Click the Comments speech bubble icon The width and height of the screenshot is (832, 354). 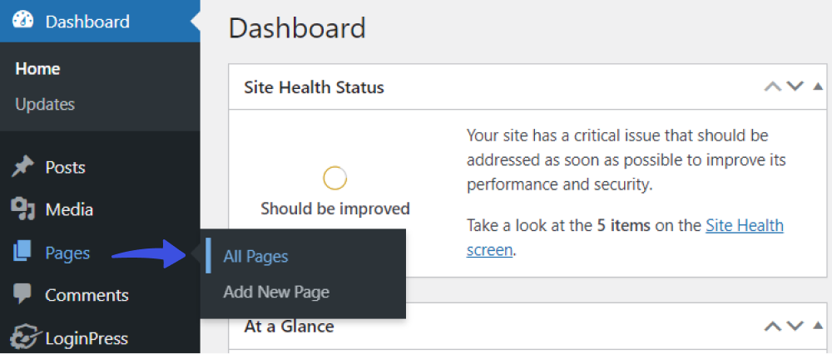22,294
